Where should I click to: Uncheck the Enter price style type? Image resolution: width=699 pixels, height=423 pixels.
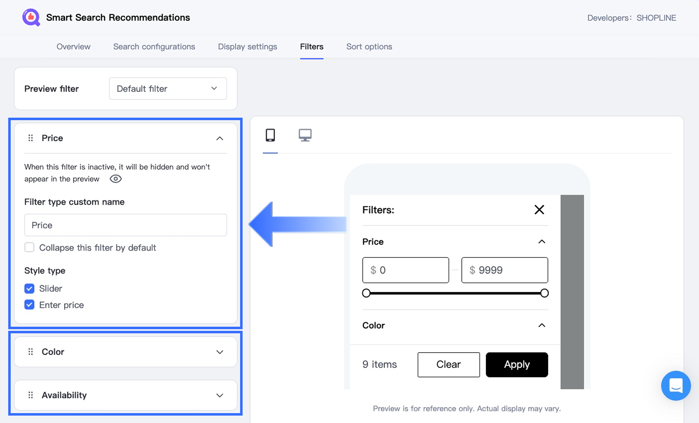(29, 305)
